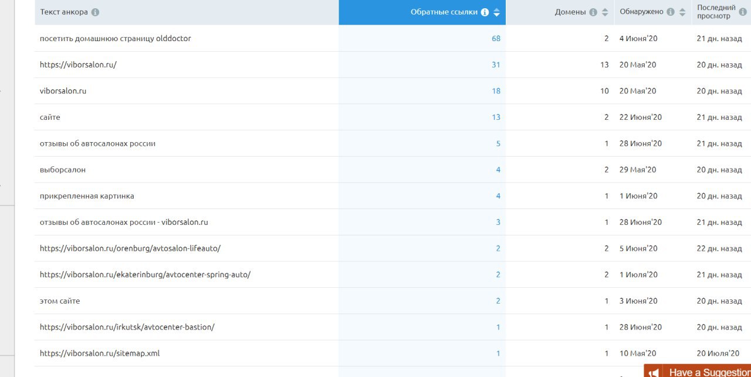
Task: Click discovered date 1 Июня'20
Action: click(x=638, y=196)
